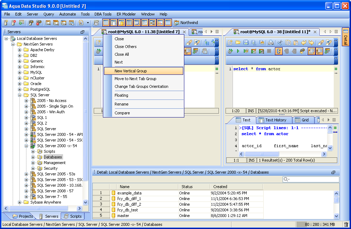Screen dimensions: 351x229
Task: Open dropdown arrow beside script toolbar icon
Action: pyautogui.click(x=88, y=23)
